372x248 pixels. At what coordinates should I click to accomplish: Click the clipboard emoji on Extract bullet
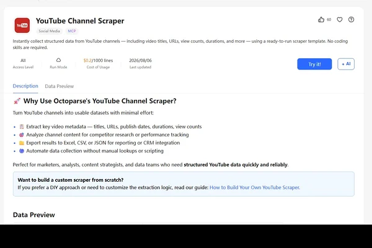pos(22,127)
